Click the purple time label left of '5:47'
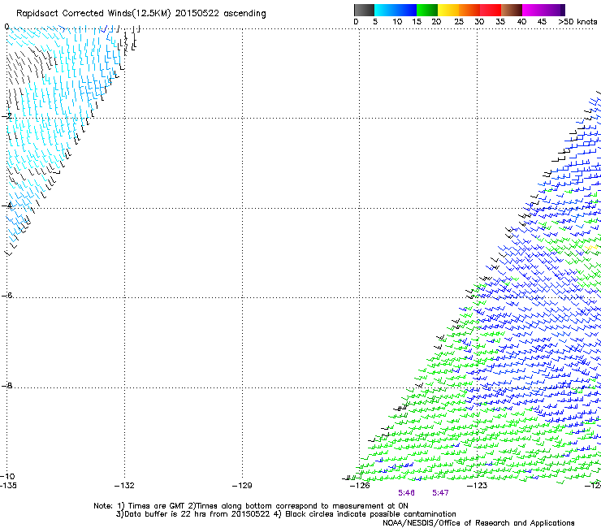The height and width of the screenshot is (528, 601). pyautogui.click(x=406, y=493)
